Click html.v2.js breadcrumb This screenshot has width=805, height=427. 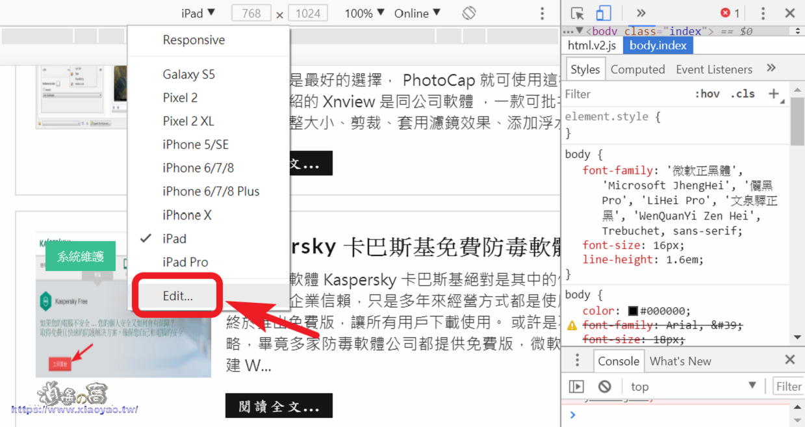pyautogui.click(x=592, y=45)
